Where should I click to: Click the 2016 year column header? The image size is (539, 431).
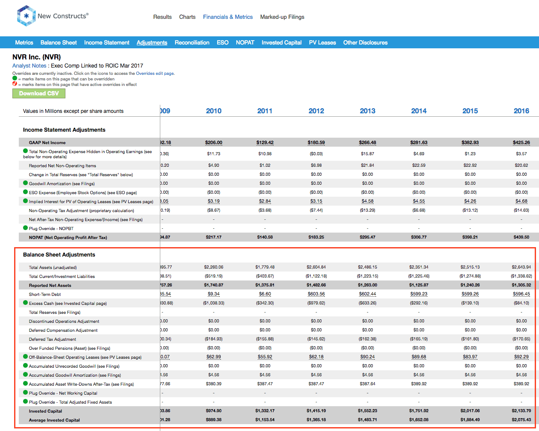click(521, 111)
